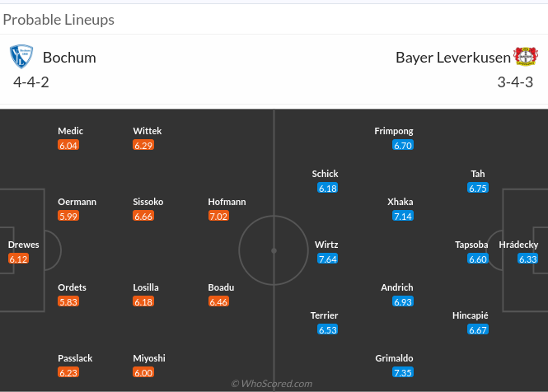This screenshot has width=548, height=392.
Task: Open the Bayer Leverkusen team name link
Action: point(452,58)
